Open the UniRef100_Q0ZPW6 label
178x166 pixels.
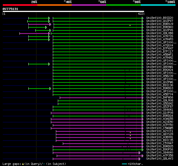[160, 82]
